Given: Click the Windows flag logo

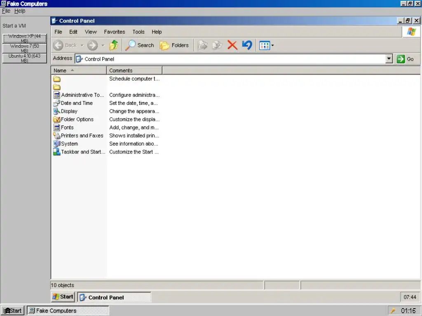Looking at the screenshot, I should [x=411, y=31].
